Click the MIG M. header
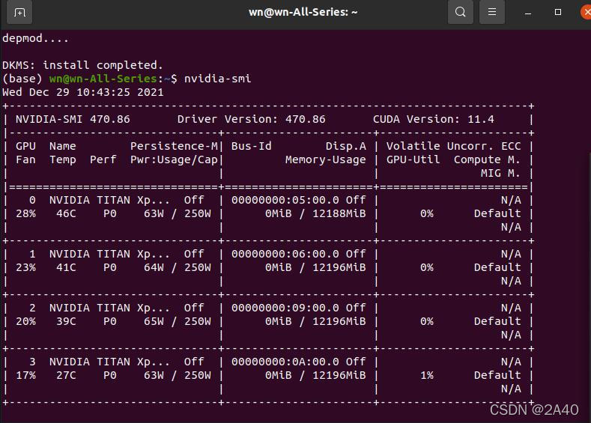 click(500, 173)
